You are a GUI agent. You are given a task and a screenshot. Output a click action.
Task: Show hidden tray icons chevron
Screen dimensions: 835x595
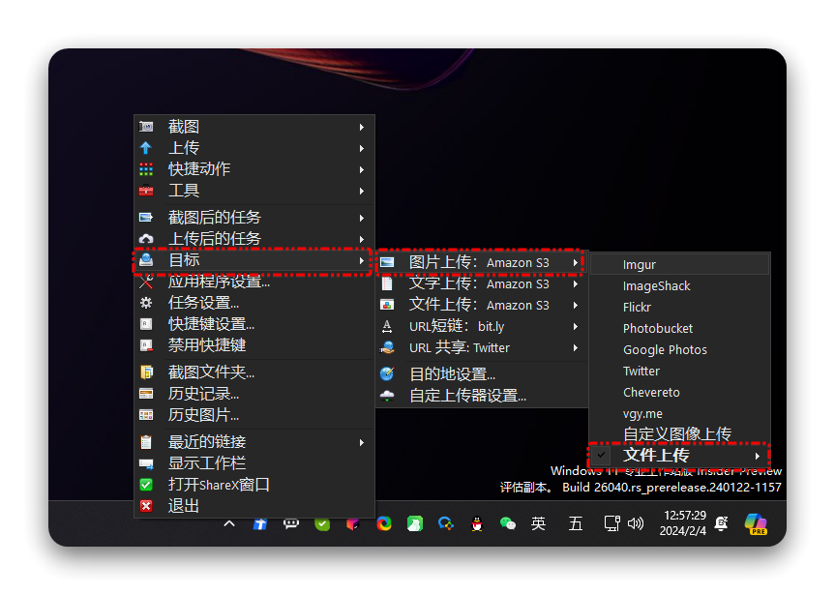[229, 523]
